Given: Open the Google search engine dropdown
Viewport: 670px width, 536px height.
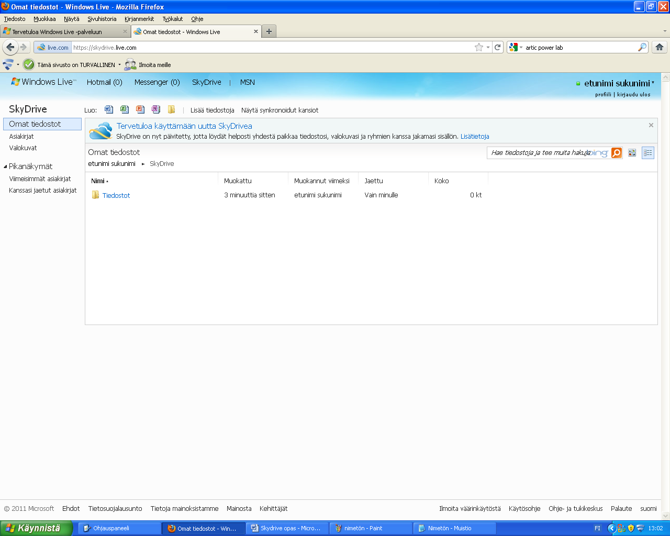Looking at the screenshot, I should coord(516,47).
